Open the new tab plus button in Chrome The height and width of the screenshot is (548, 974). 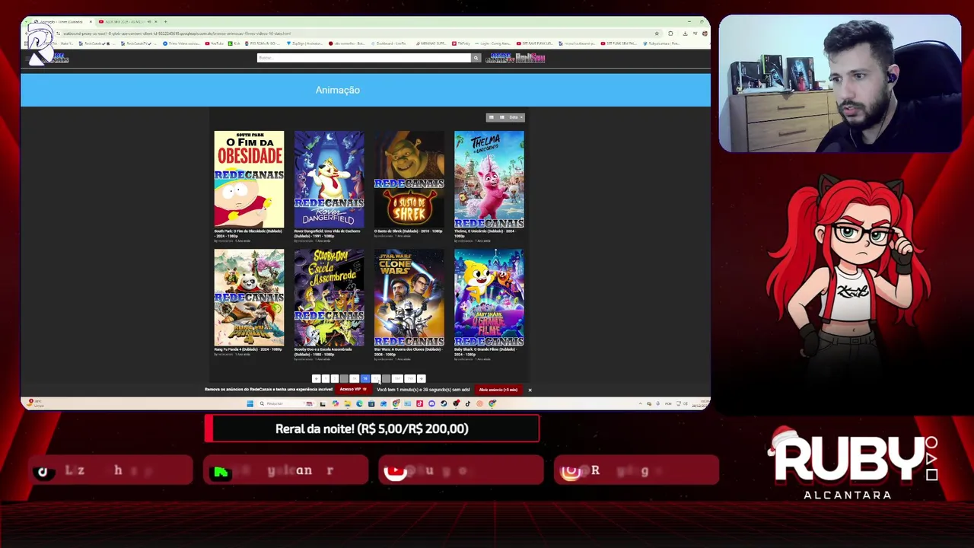click(x=165, y=21)
